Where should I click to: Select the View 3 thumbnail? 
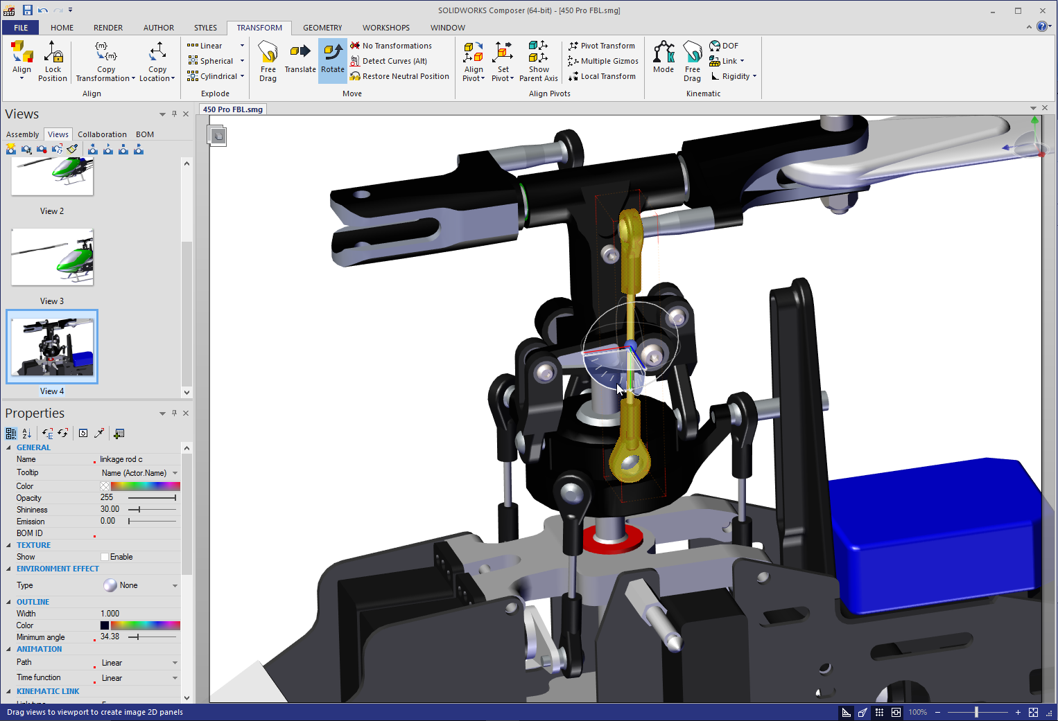53,258
